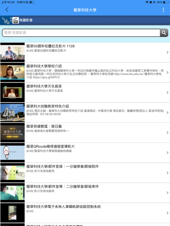
Task: Tap chevron on 龍華科大技職教育特色介紹 row
Action: point(168,112)
